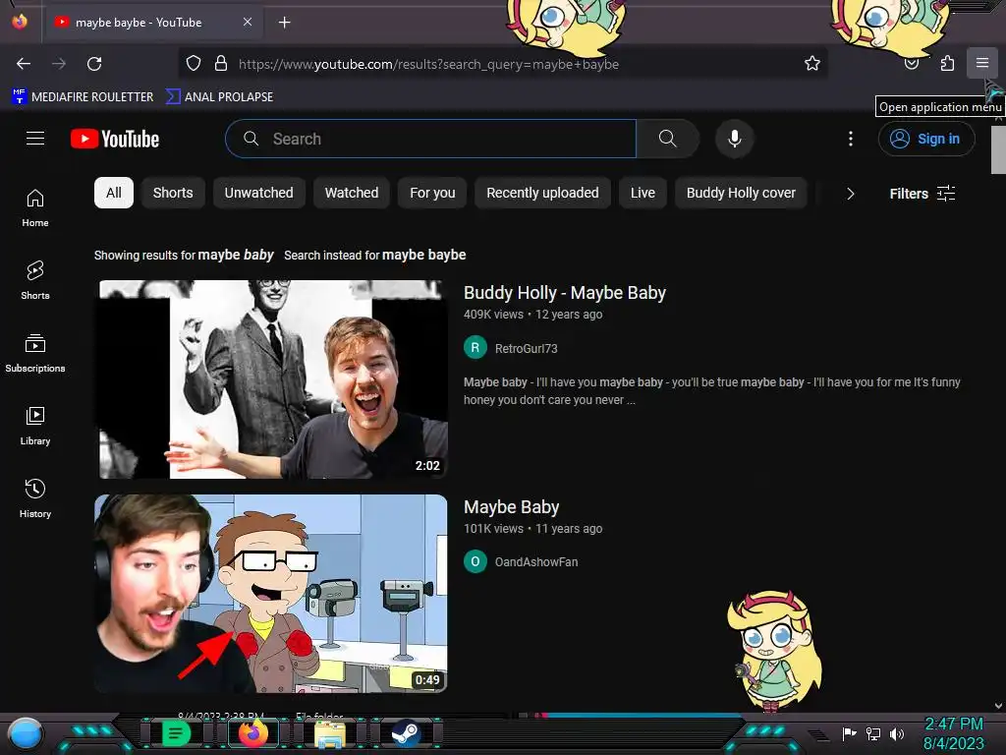Reload the page
This screenshot has width=1006, height=755.
94,64
